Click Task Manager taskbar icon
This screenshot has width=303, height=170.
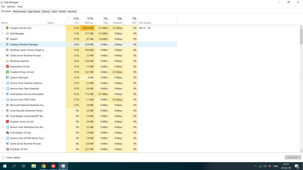(x=63, y=166)
